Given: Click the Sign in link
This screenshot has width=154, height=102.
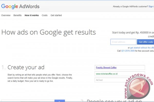Looking at the screenshot, I should 151,6.
